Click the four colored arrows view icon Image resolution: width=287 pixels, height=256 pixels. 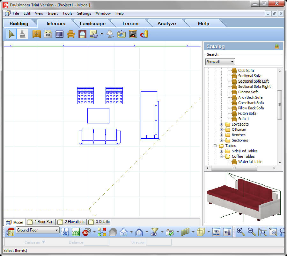[x=102, y=232]
